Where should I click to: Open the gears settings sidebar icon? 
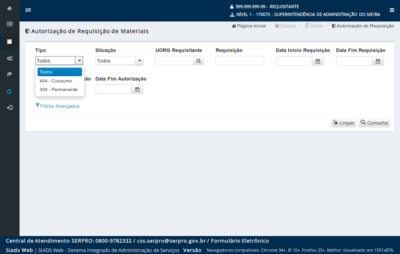tap(9, 59)
